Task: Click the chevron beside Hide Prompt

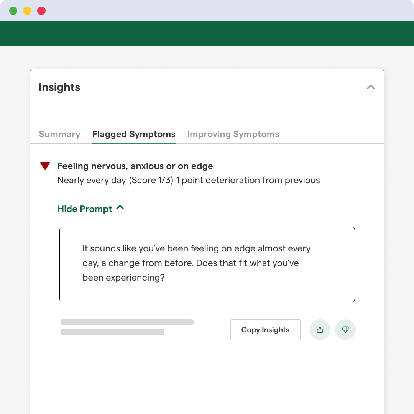Action: point(120,208)
